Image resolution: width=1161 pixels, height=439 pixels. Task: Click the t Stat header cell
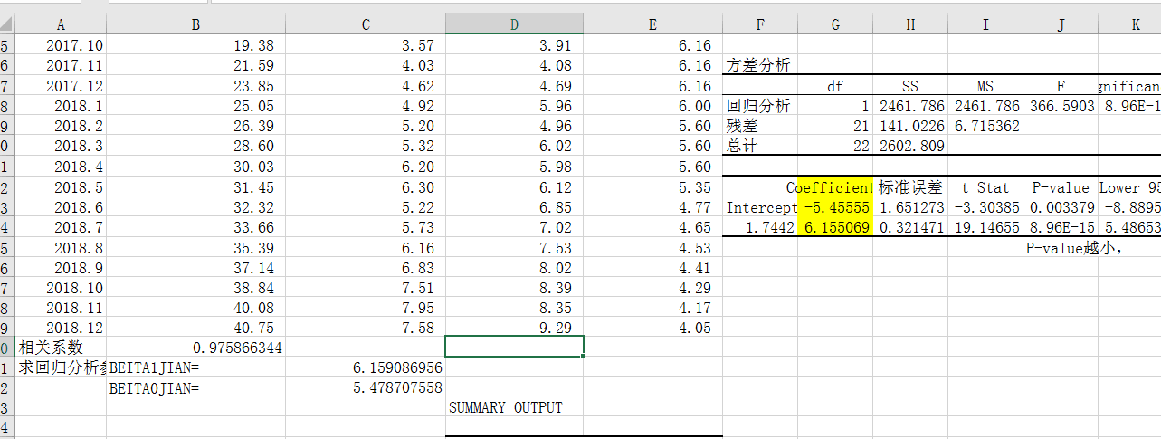point(985,187)
